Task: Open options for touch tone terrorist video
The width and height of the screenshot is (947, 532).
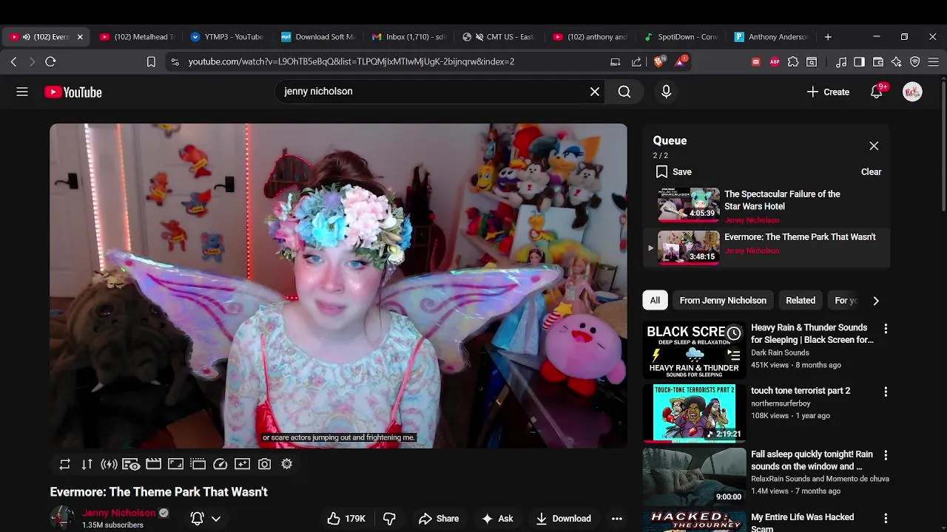Action: [x=886, y=392]
